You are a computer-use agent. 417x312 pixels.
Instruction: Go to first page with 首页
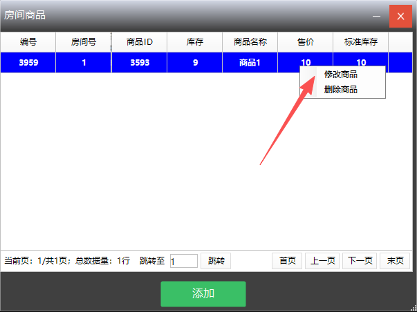click(x=287, y=261)
